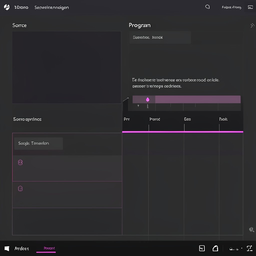This screenshot has width=256, height=256.
Task: Click the Source preview area
Action: pyautogui.click(x=66, y=67)
